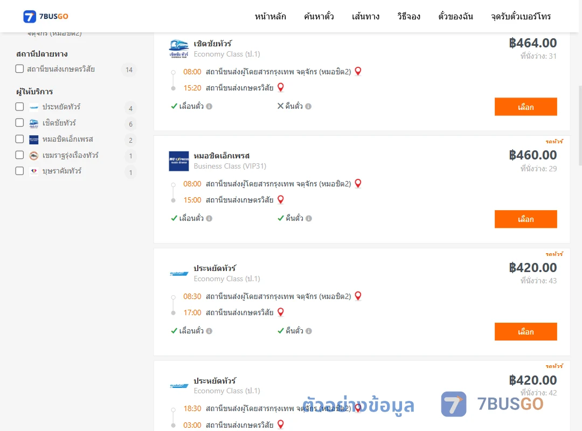The width and height of the screenshot is (582, 431).
Task: Click ประหยัดทัวร์ logo on 18:30 trip card
Action: pos(179,386)
